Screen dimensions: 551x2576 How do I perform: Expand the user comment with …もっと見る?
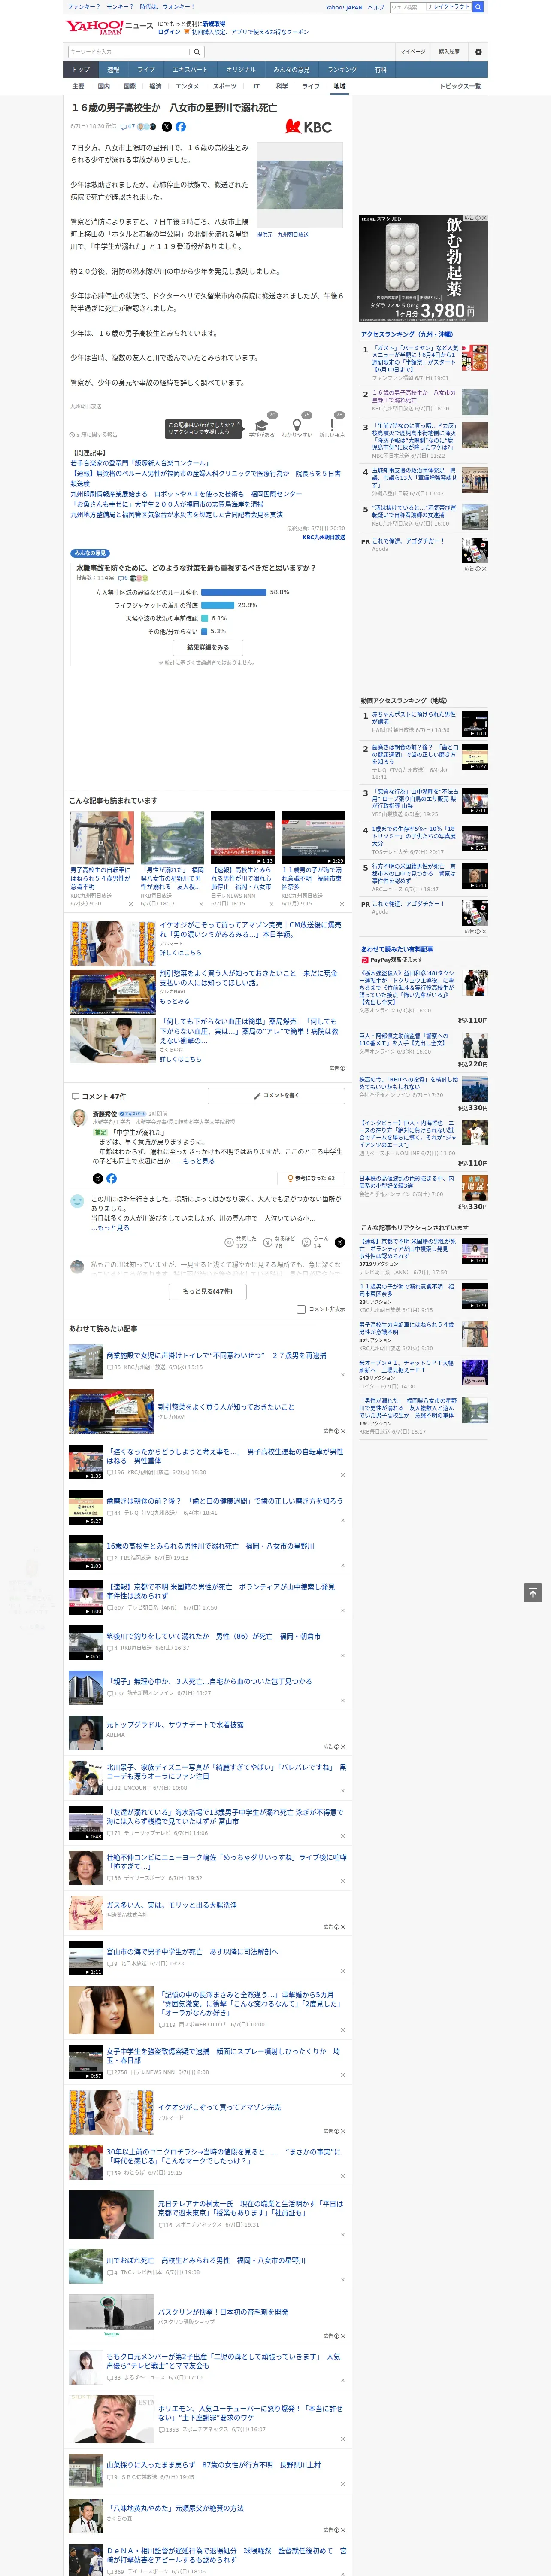click(x=110, y=1227)
